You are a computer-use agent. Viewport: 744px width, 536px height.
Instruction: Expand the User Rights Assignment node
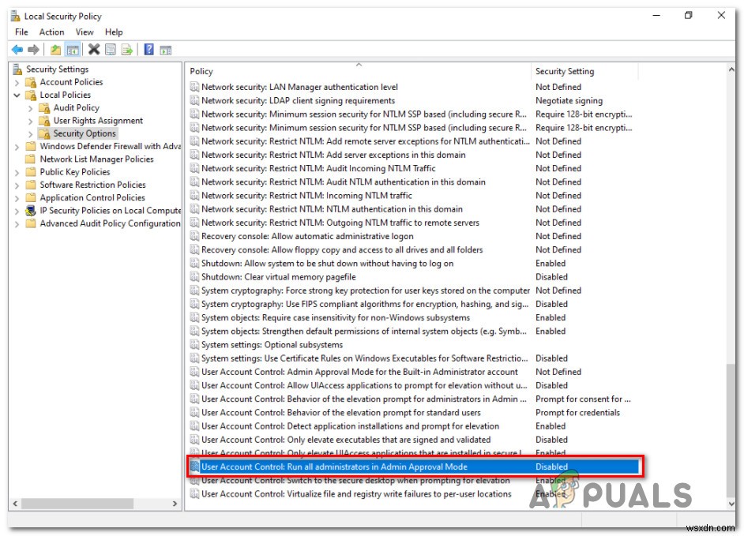pos(30,121)
